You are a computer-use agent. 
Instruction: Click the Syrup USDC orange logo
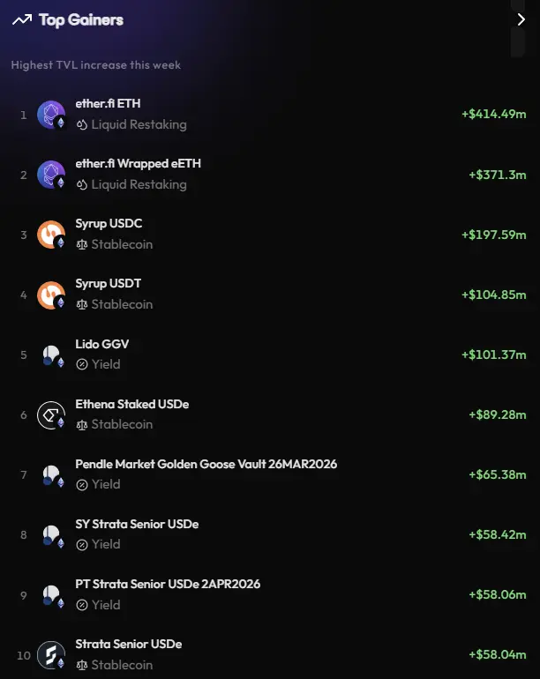tap(51, 235)
